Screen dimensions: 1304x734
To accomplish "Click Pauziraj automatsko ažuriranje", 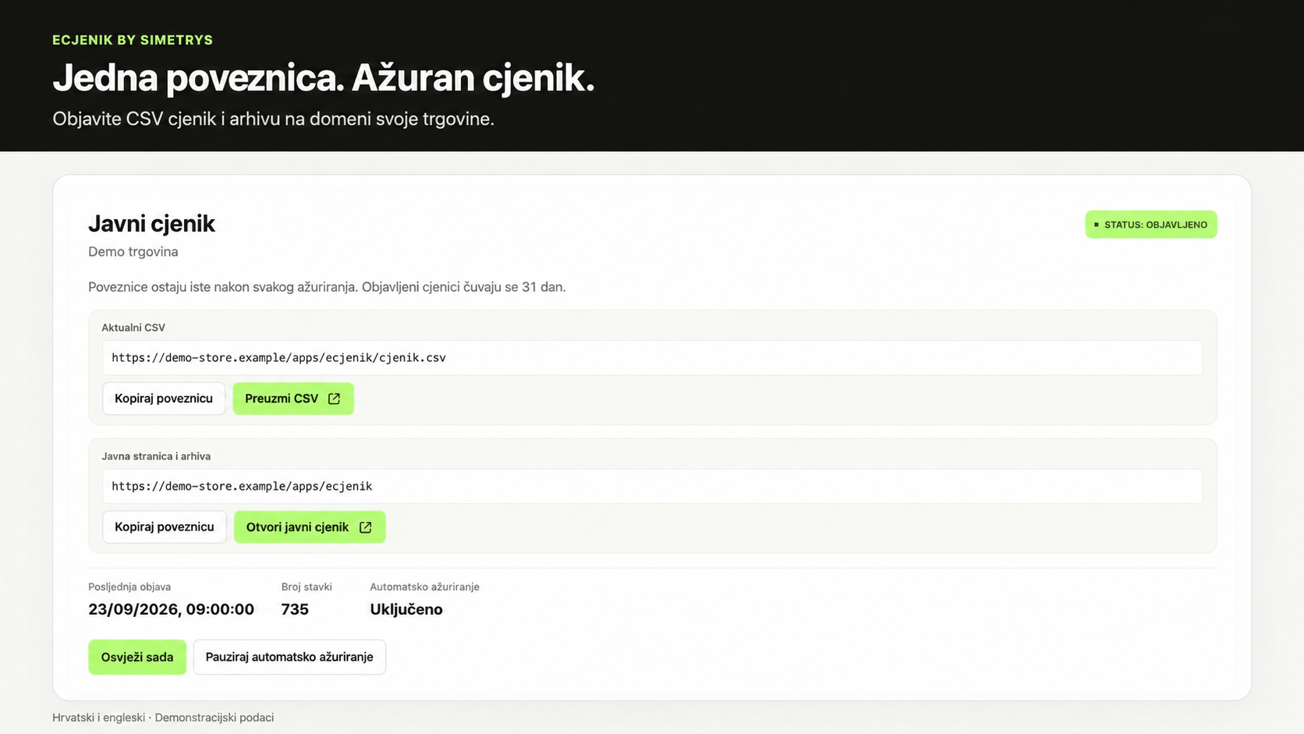I will pos(289,657).
